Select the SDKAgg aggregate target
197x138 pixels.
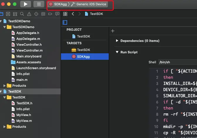click(85, 57)
